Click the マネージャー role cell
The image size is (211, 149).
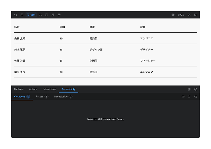click(148, 61)
